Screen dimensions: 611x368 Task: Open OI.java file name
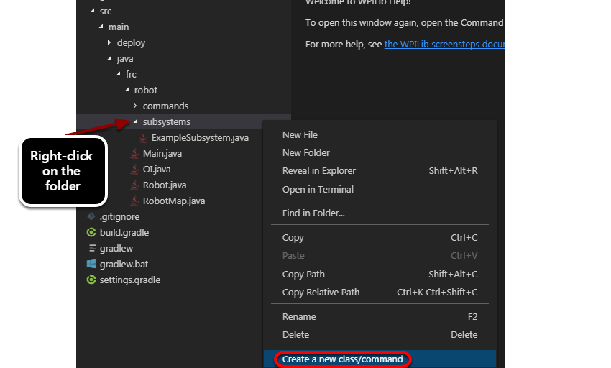[x=157, y=170]
